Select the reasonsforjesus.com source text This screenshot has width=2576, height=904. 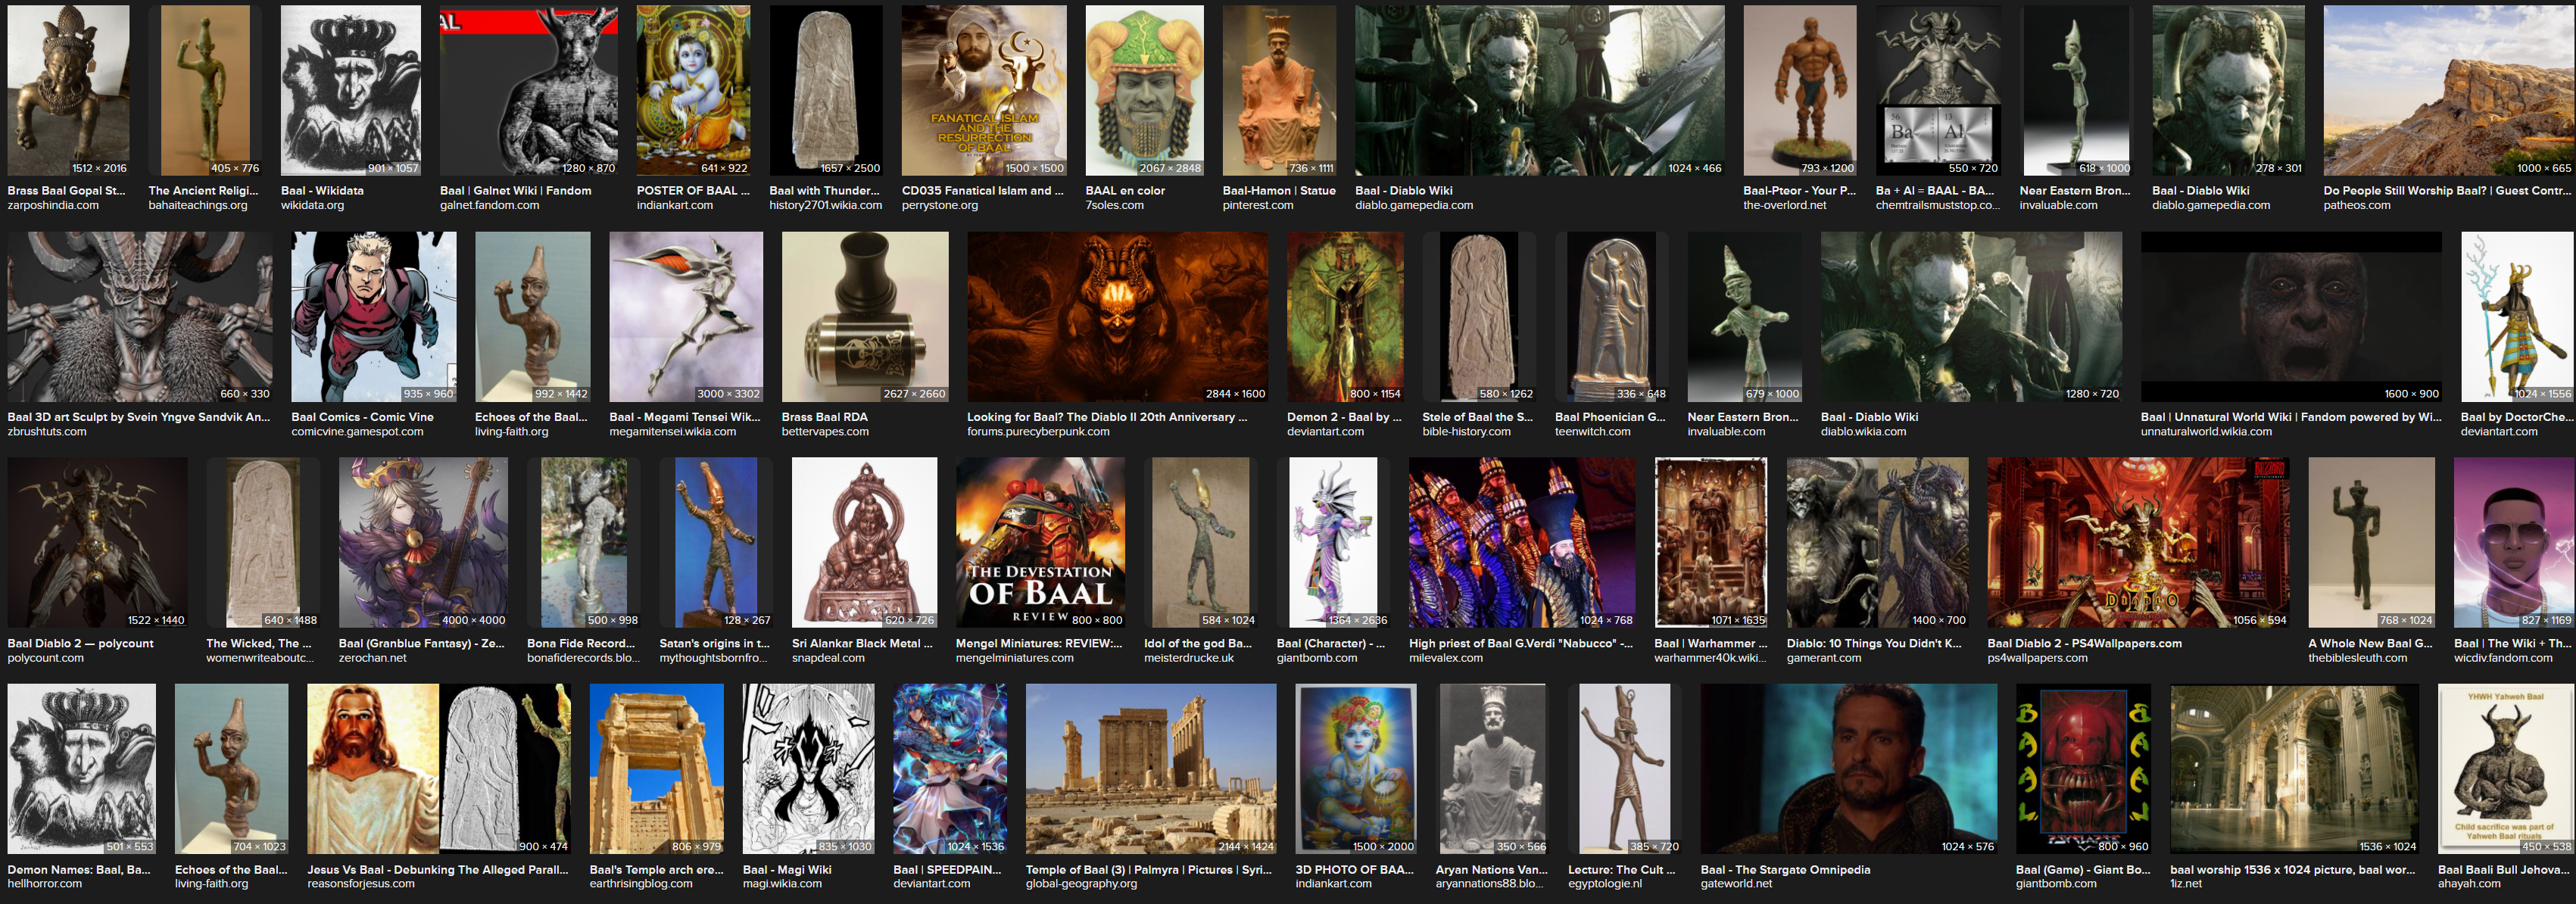[x=361, y=884]
